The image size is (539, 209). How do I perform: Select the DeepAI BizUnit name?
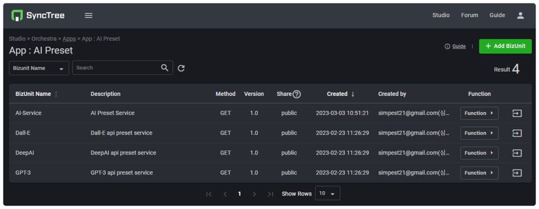pos(25,153)
